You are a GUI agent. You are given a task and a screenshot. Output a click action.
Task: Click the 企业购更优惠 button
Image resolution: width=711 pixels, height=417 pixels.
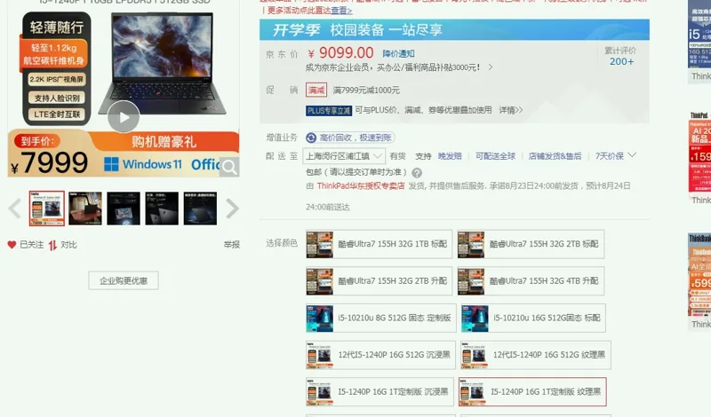[124, 280]
